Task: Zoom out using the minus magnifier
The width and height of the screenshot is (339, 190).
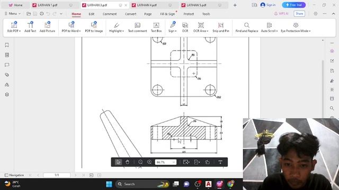Action: (x=140, y=162)
